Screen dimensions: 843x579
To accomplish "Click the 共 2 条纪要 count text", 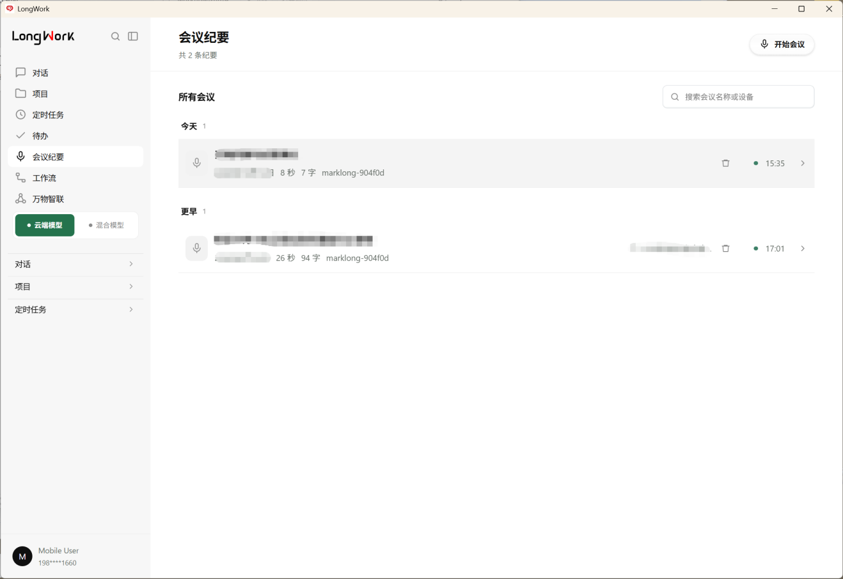I will click(198, 55).
